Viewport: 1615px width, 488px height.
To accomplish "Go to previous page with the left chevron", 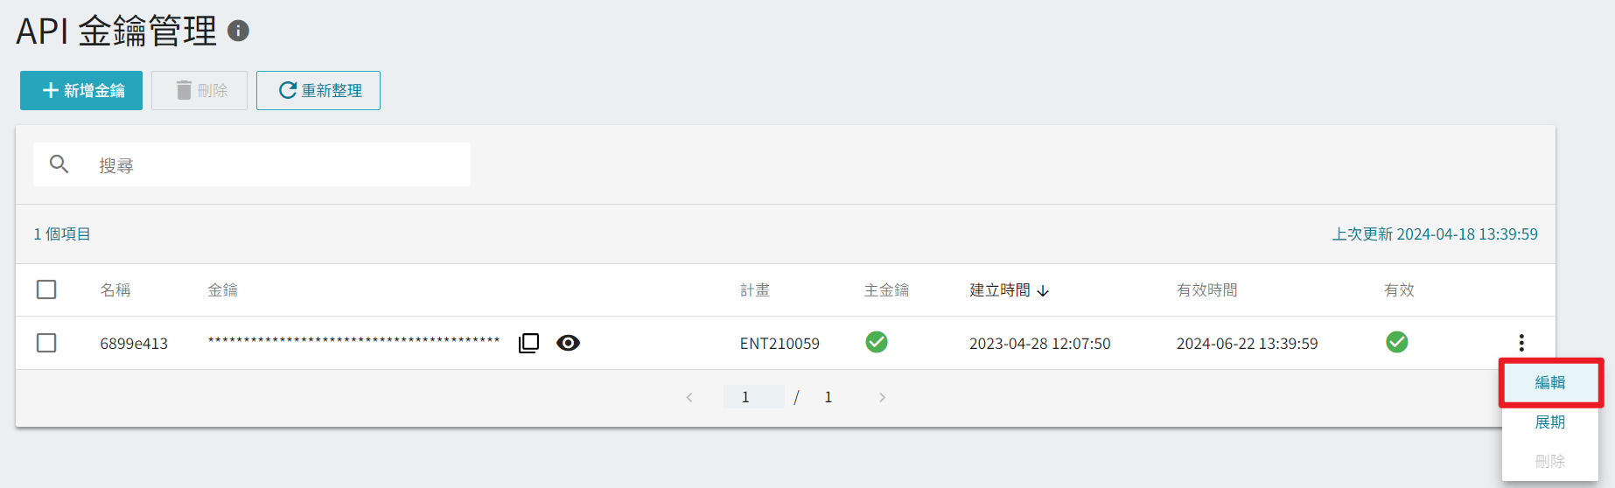I will [x=689, y=397].
